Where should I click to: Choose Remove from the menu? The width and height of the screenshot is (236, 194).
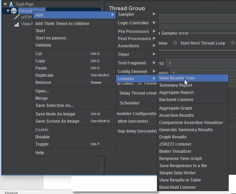[75, 82]
